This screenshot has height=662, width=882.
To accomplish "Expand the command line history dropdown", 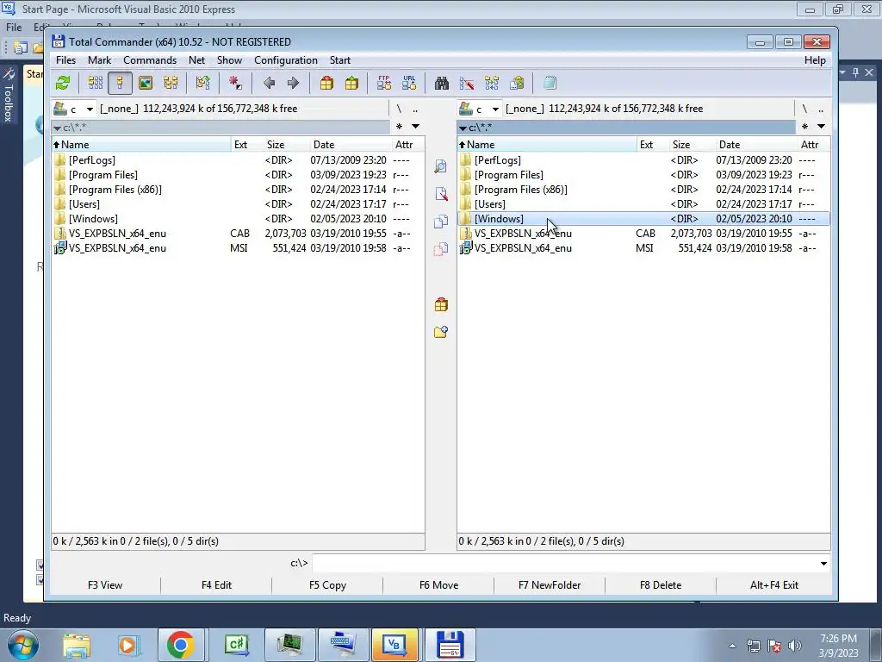I will tap(823, 563).
